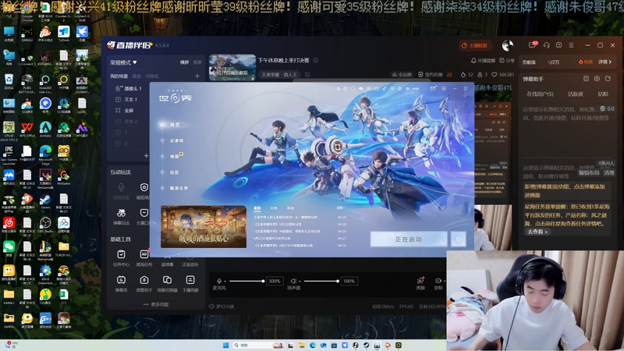
Task: Open 美颜 beauty filter
Action: tap(420, 283)
